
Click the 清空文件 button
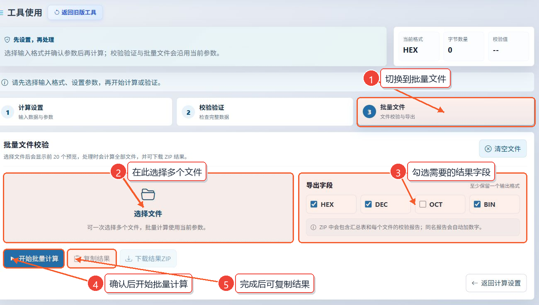pos(503,149)
